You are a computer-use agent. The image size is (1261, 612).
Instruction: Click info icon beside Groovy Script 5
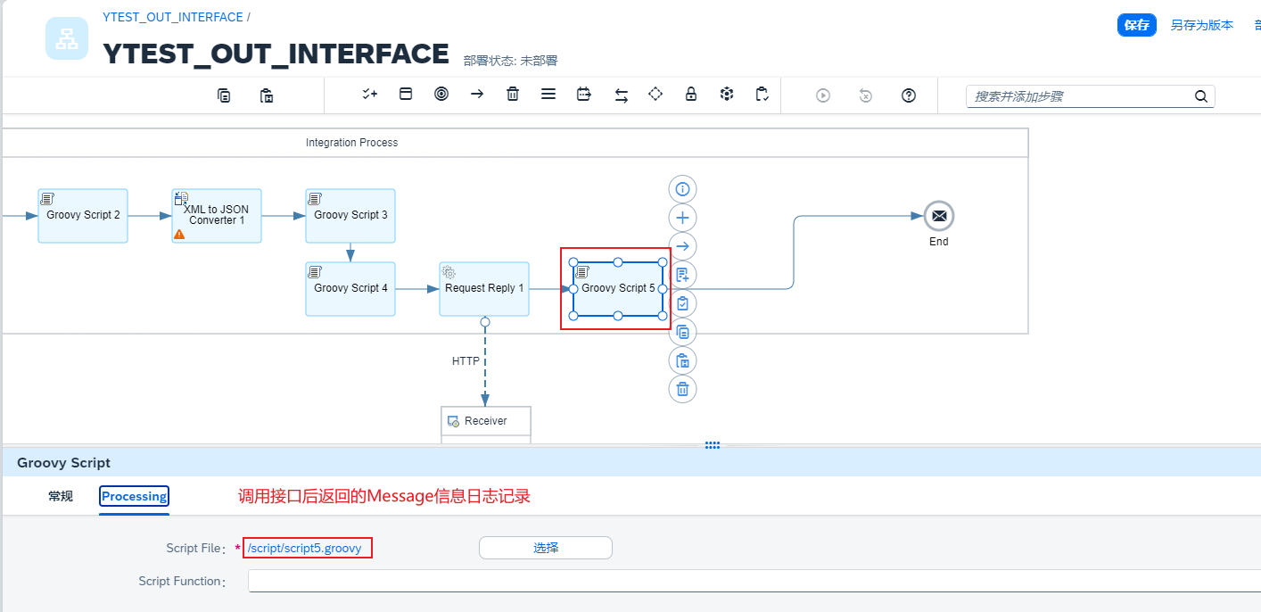[682, 189]
